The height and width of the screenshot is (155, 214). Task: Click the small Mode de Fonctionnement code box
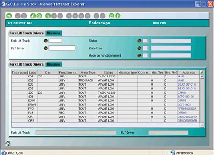tap(146, 55)
